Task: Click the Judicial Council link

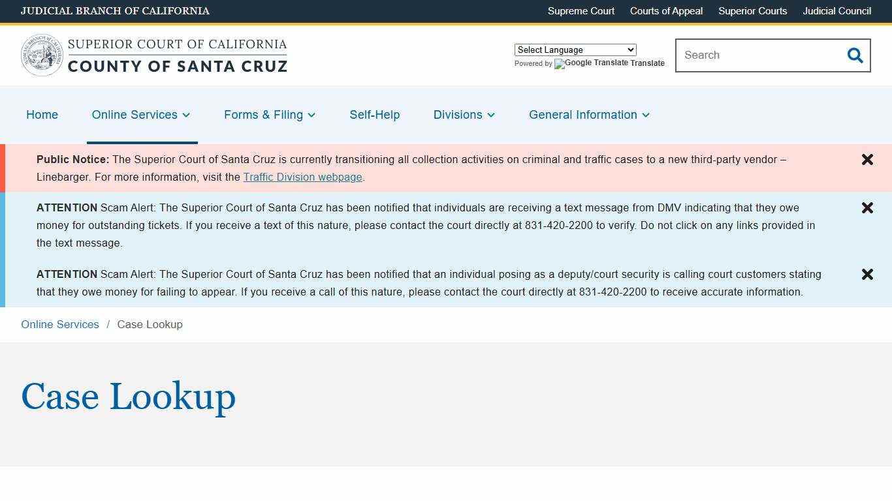Action: [x=836, y=11]
